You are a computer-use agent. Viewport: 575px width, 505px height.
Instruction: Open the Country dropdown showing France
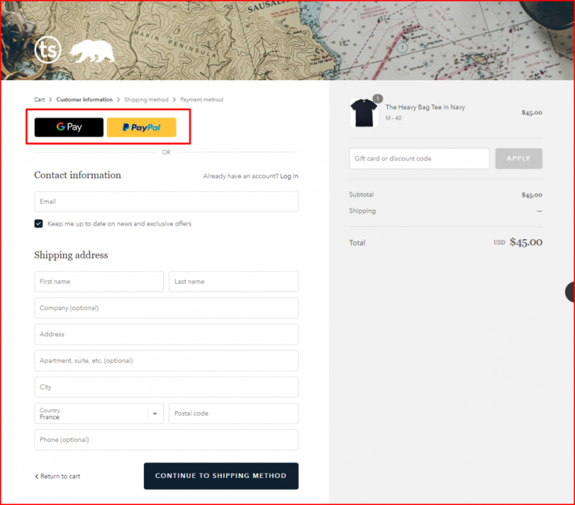[99, 414]
